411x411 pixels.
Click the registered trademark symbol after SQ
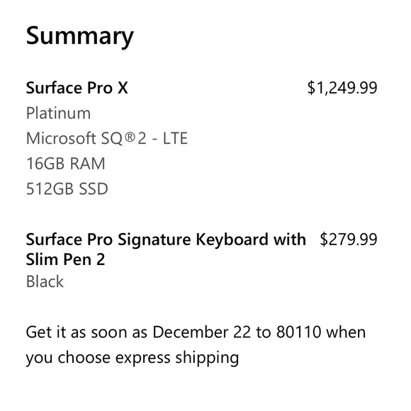(130, 137)
